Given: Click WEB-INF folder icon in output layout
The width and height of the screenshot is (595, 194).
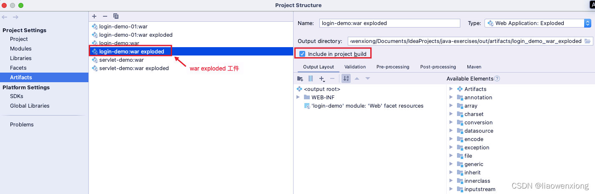Looking at the screenshot, I should 307,97.
